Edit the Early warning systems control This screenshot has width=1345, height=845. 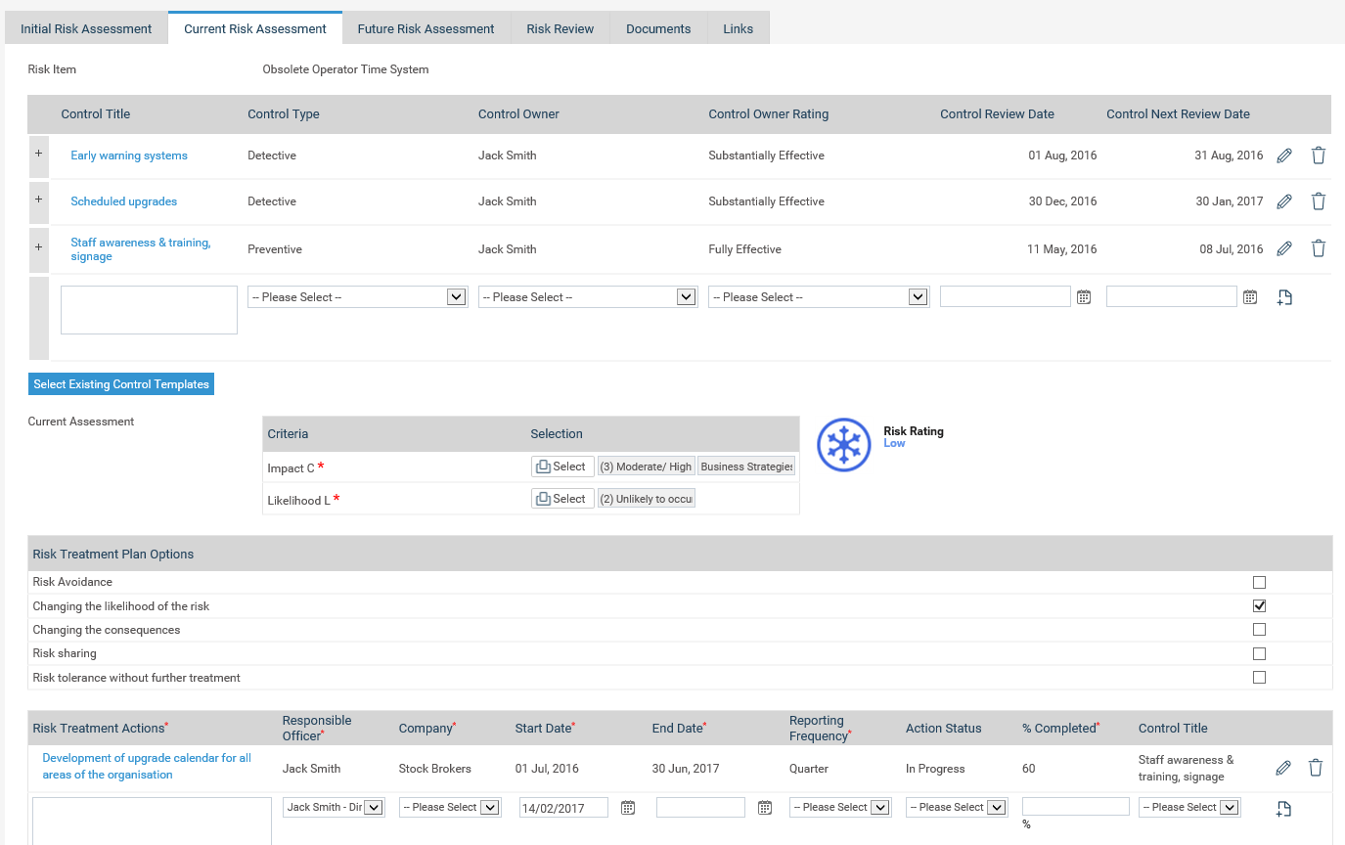click(1284, 156)
